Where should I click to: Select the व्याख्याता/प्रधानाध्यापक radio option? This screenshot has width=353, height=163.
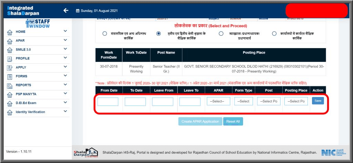coord(221,34)
